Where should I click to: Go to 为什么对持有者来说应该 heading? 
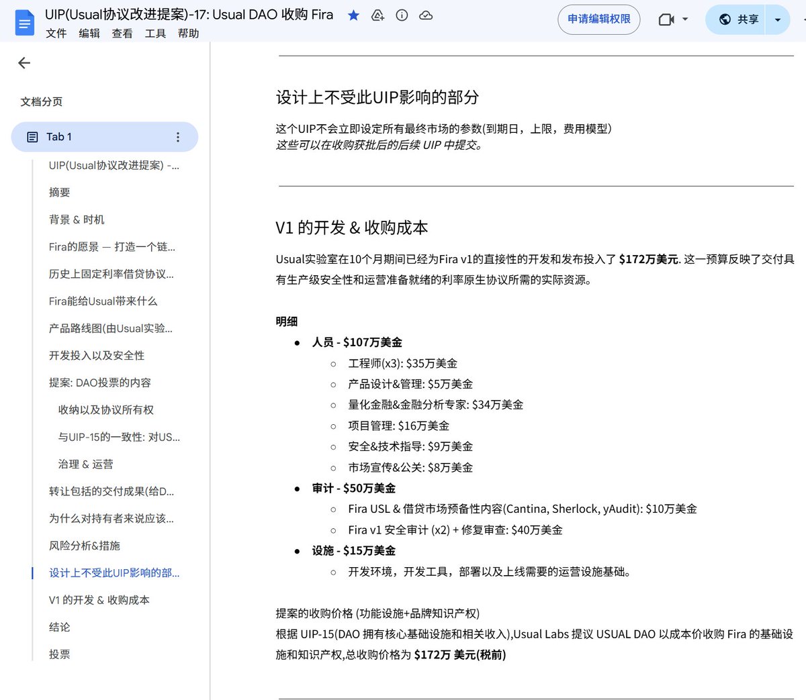coord(111,518)
